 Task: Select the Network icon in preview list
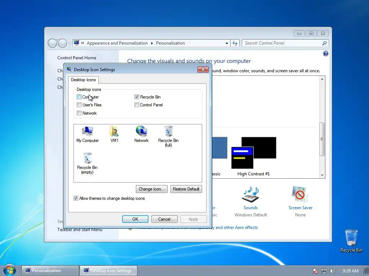(141, 134)
